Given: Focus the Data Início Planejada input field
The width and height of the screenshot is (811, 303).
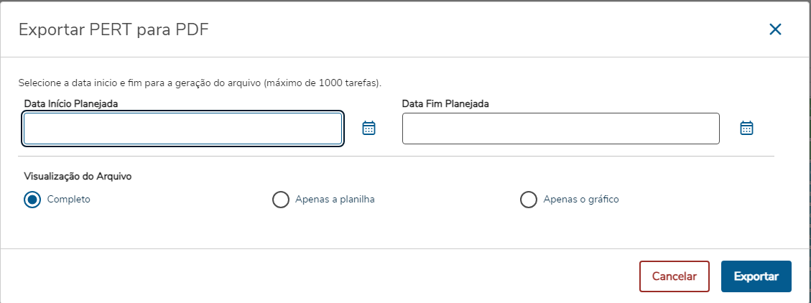Looking at the screenshot, I should 182,129.
